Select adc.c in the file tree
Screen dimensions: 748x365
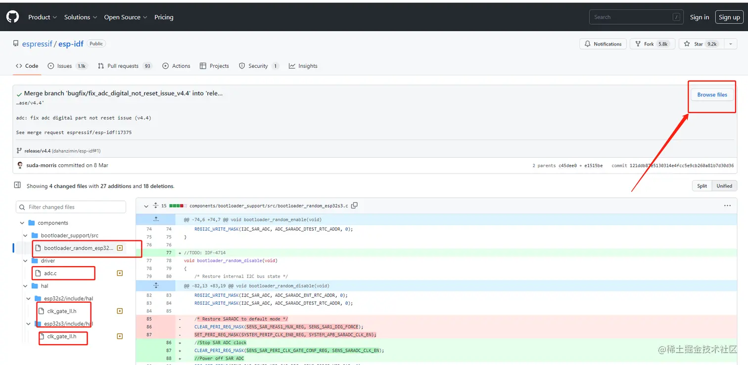coord(50,273)
